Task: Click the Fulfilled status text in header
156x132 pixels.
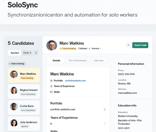Action: click(83, 48)
